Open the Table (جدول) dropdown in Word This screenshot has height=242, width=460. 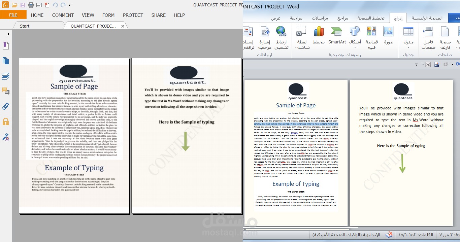tap(408, 38)
